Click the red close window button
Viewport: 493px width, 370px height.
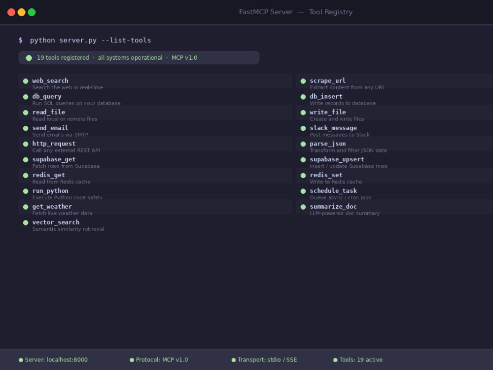point(11,12)
